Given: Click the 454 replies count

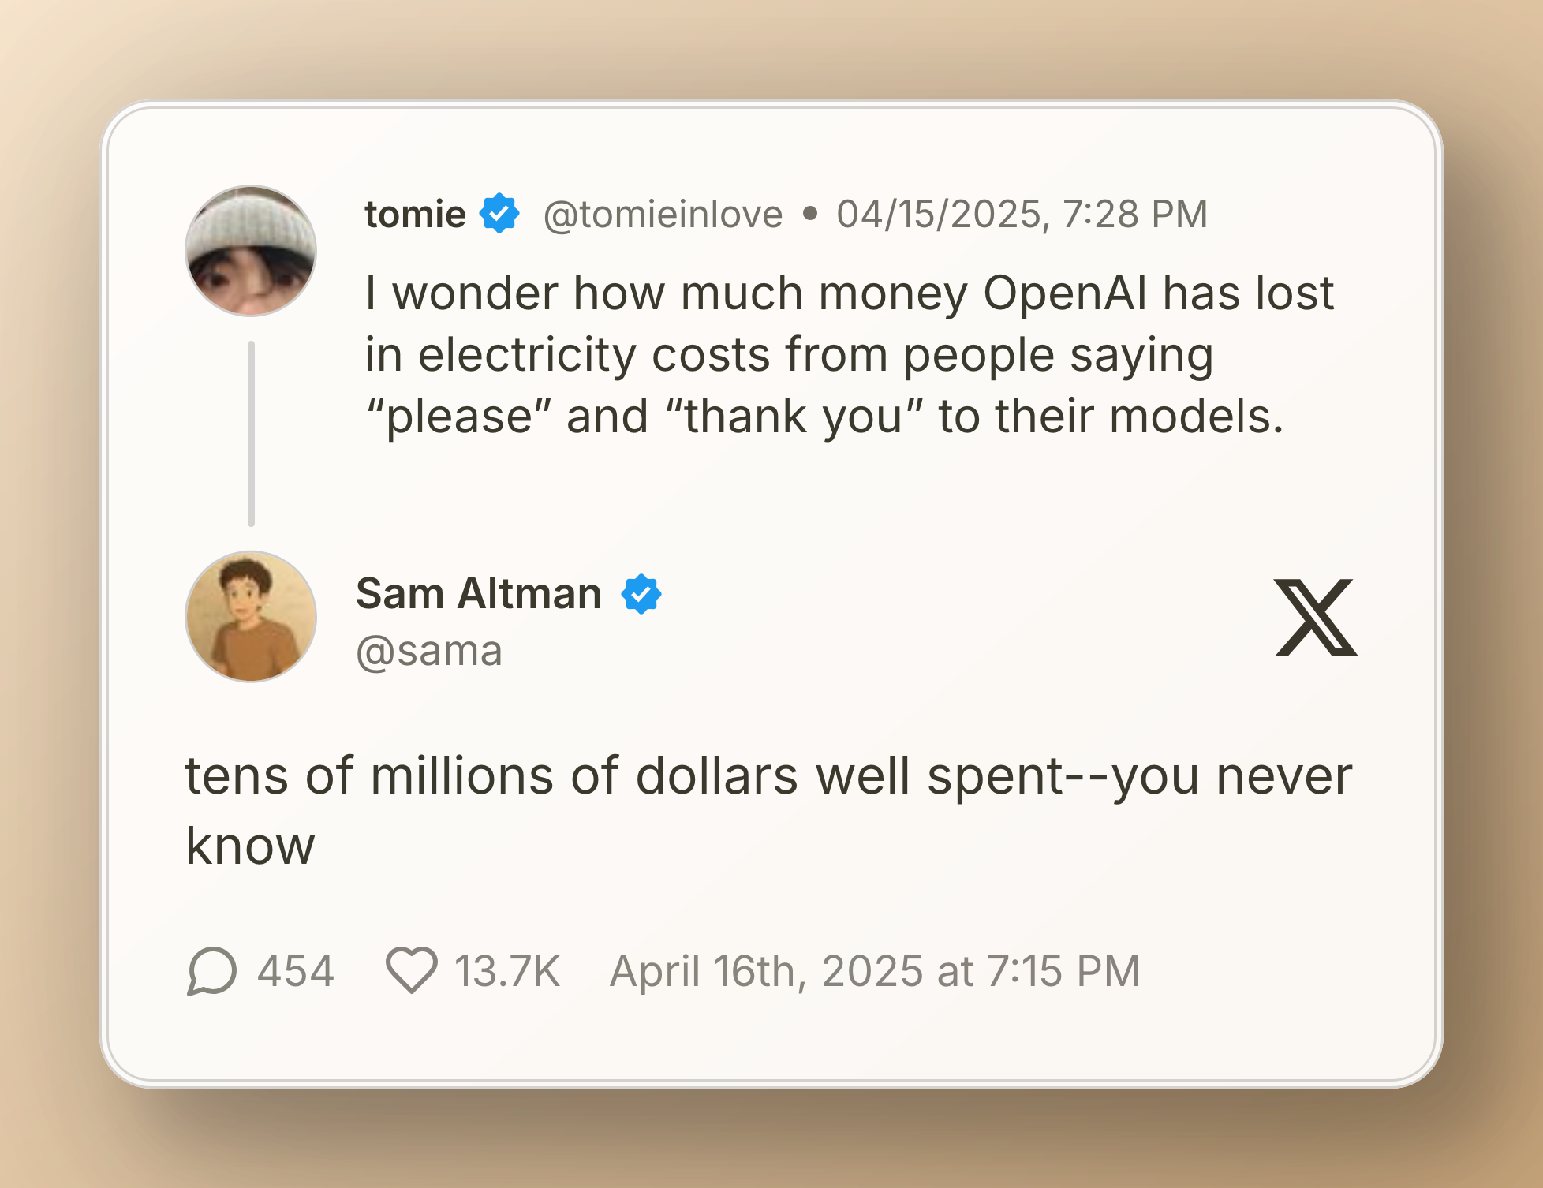Looking at the screenshot, I should coord(296,970).
